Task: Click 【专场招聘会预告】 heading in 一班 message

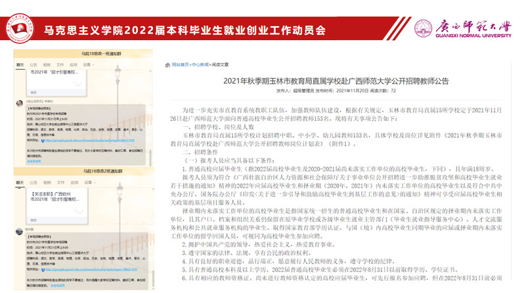Action: (39, 108)
